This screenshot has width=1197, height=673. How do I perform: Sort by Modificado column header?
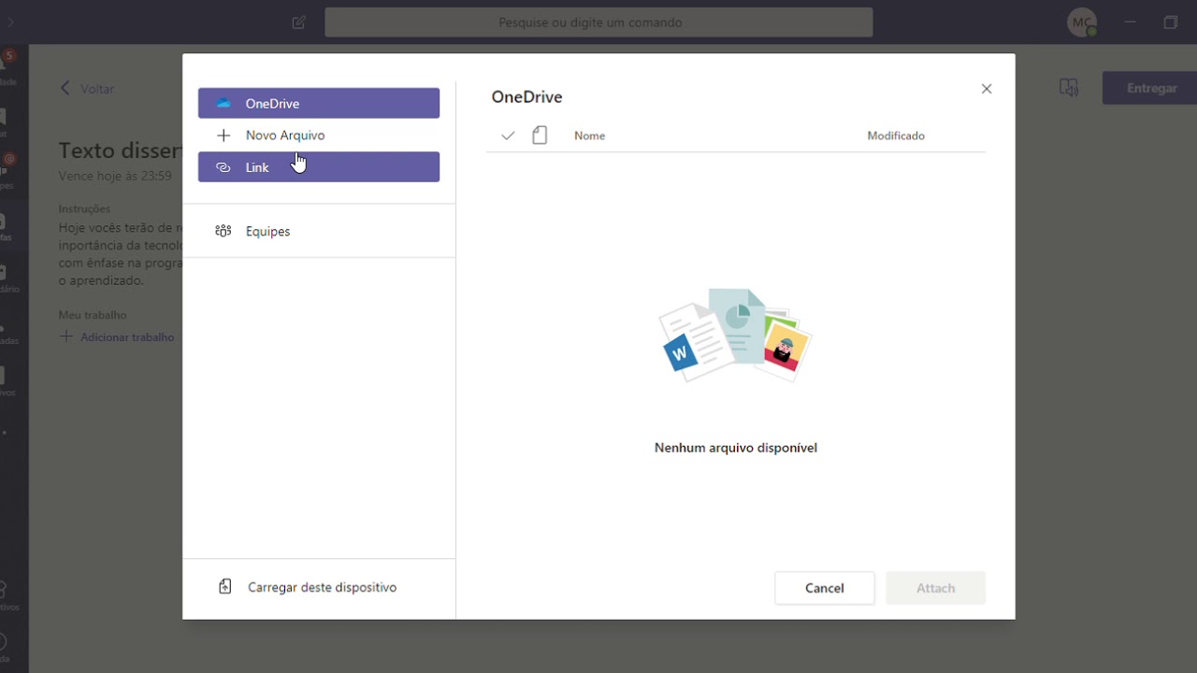[896, 136]
